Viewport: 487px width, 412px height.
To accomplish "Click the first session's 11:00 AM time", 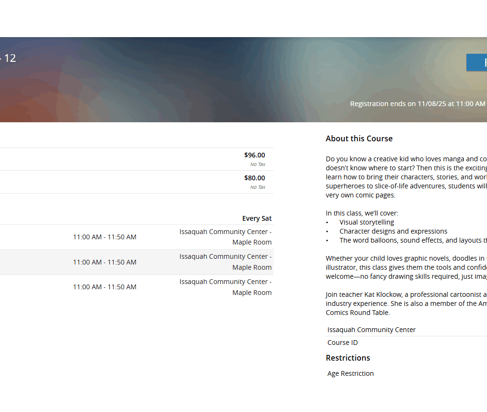I will coord(105,237).
